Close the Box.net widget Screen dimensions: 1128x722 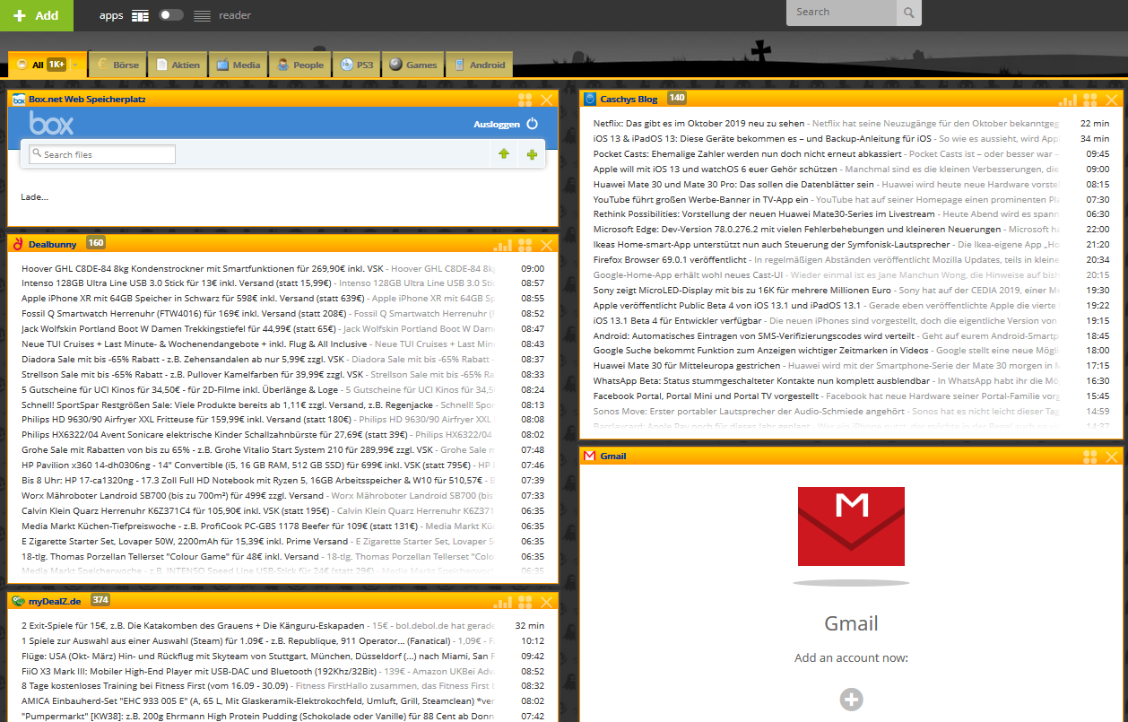(x=547, y=100)
